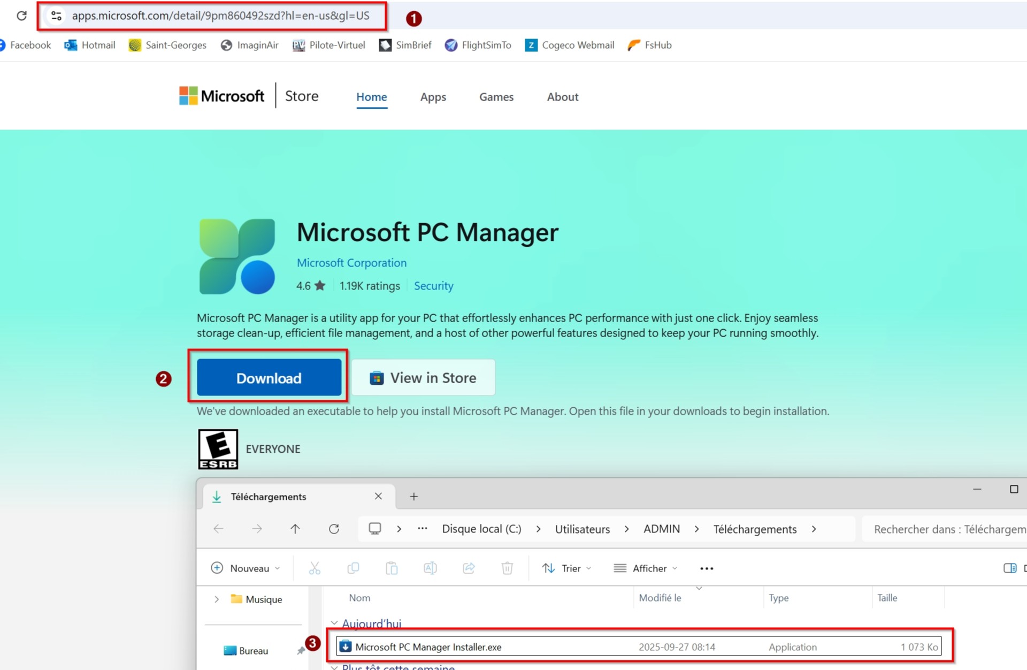Expand the Musique folder tree item
Viewport: 1027px width, 670px height.
click(x=217, y=599)
